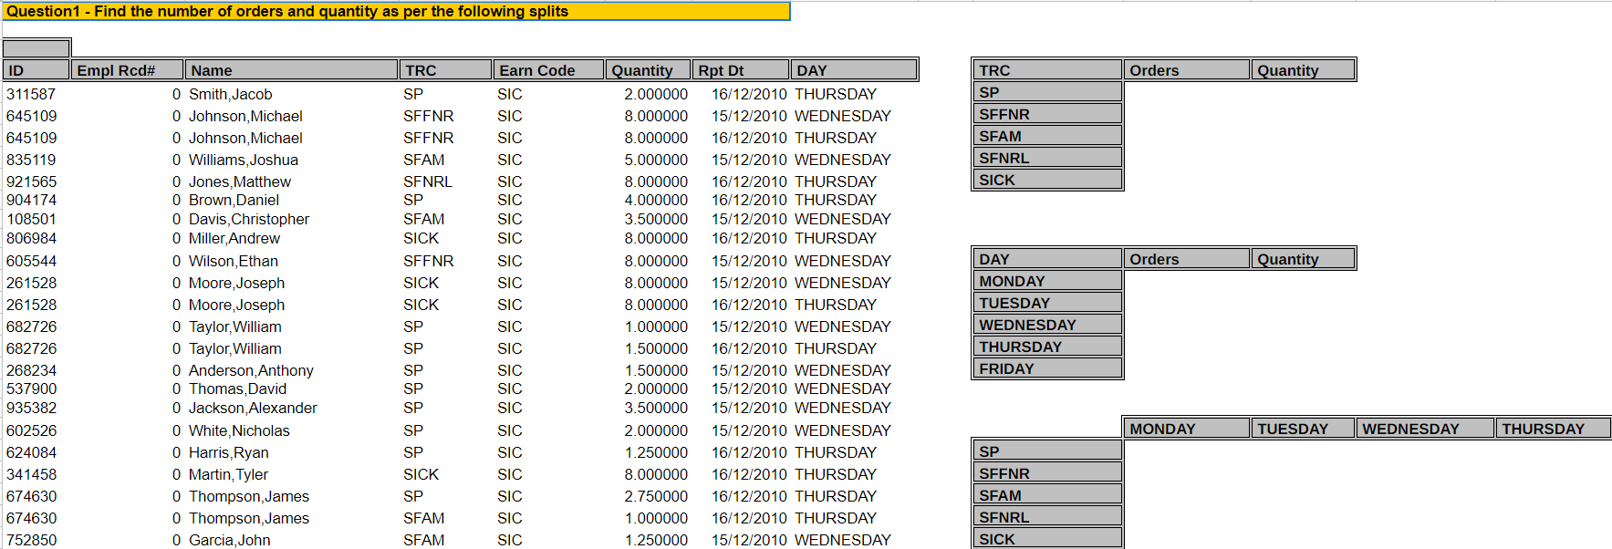Select quantity 4.000000 in Brown,Daniel row

click(656, 200)
